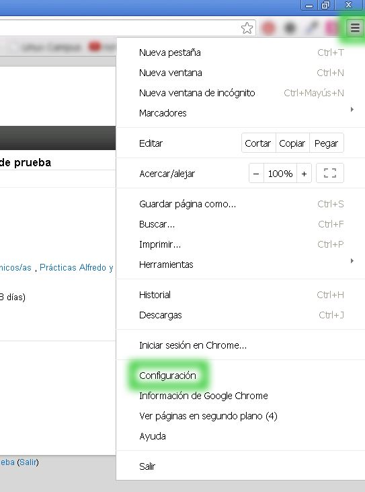Screen dimensions: 365x492
Task: Expand the Marcadores submenu arrow
Action: [352, 110]
